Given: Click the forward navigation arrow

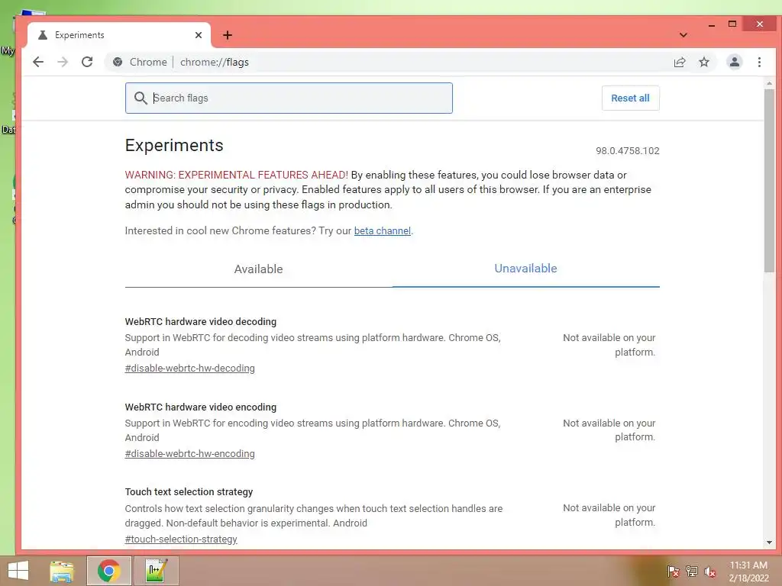Looking at the screenshot, I should click(x=63, y=62).
